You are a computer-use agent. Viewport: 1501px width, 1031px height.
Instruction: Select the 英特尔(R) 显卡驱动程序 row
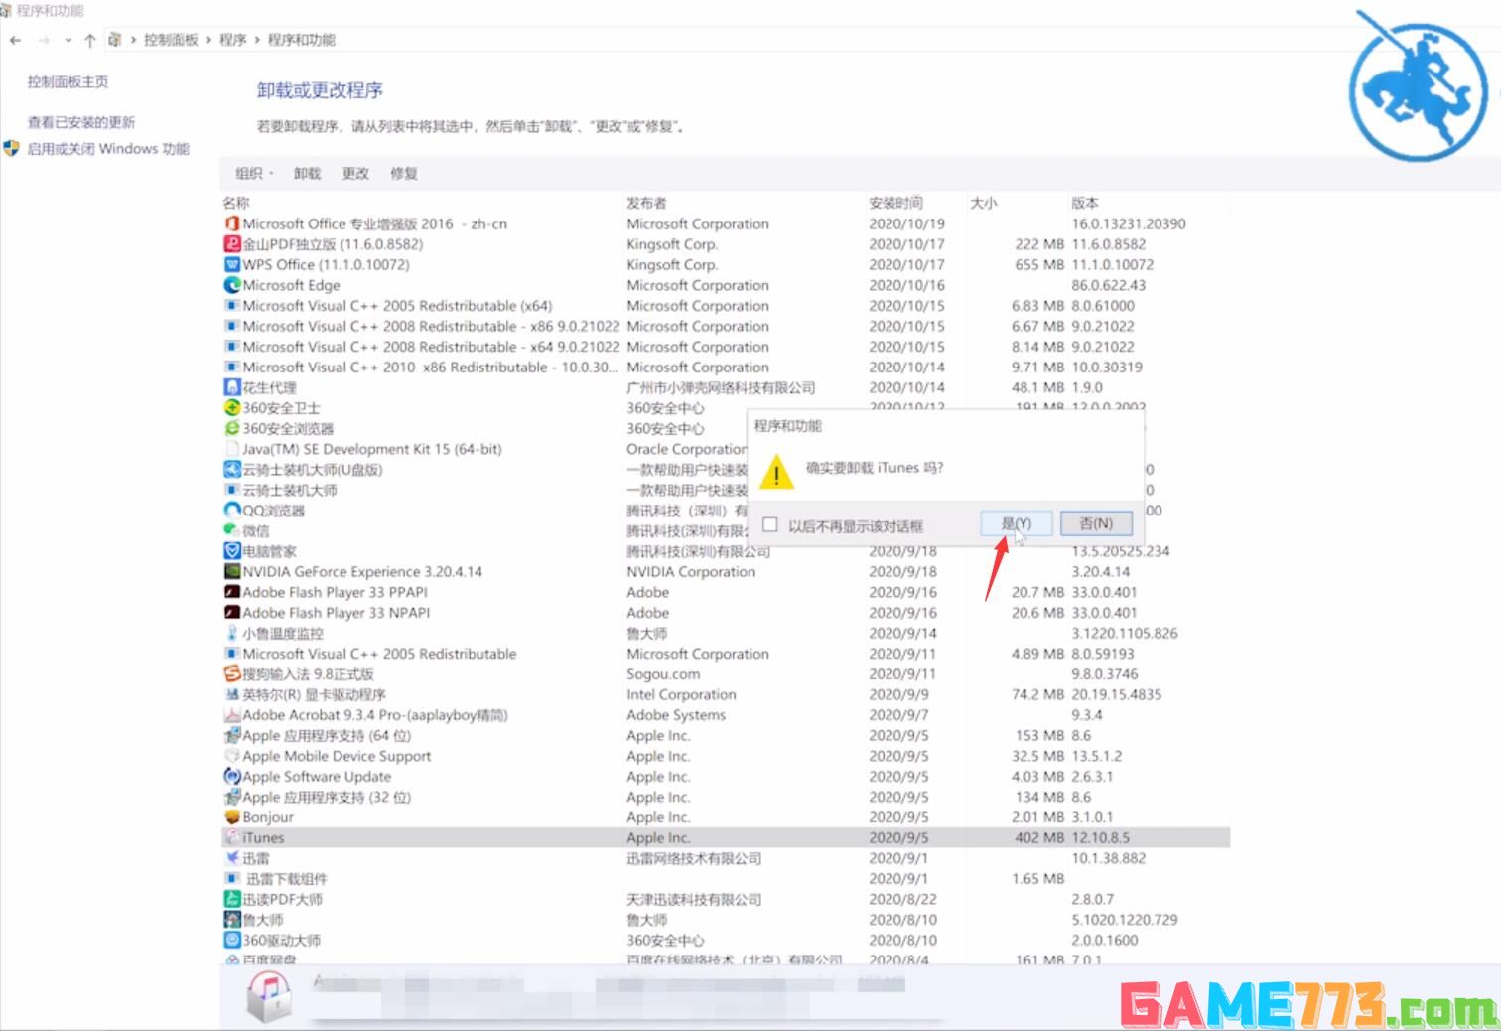(x=725, y=695)
